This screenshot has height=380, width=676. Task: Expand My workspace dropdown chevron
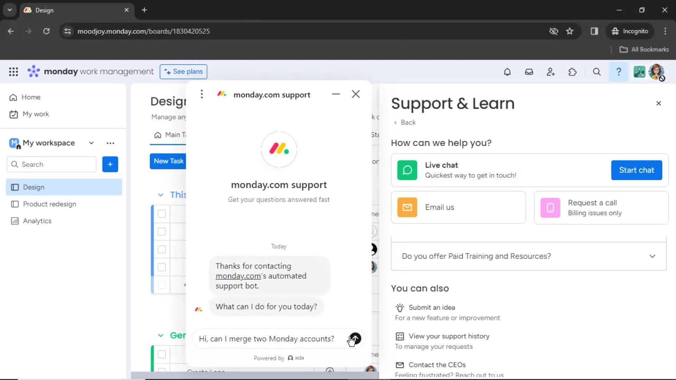(92, 143)
